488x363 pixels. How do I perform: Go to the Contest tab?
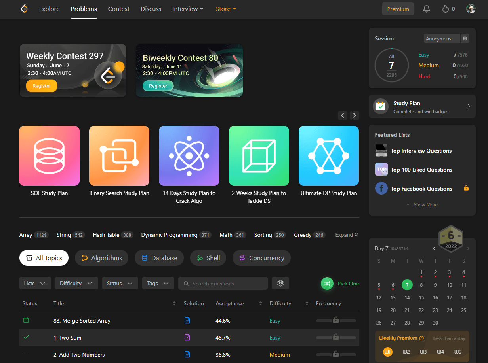pyautogui.click(x=119, y=9)
